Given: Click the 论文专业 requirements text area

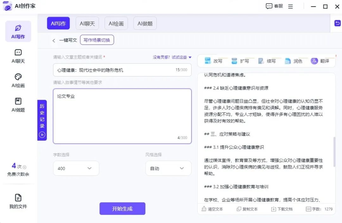Looking at the screenshot, I should coord(122,116).
